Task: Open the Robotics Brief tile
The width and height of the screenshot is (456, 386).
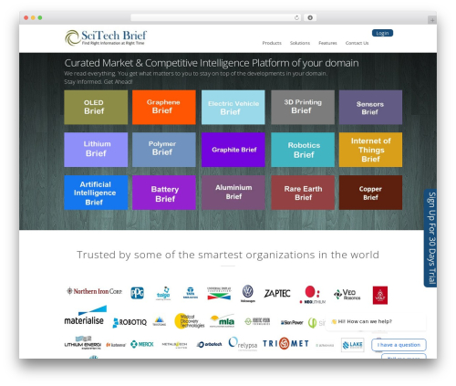Action: 303,150
